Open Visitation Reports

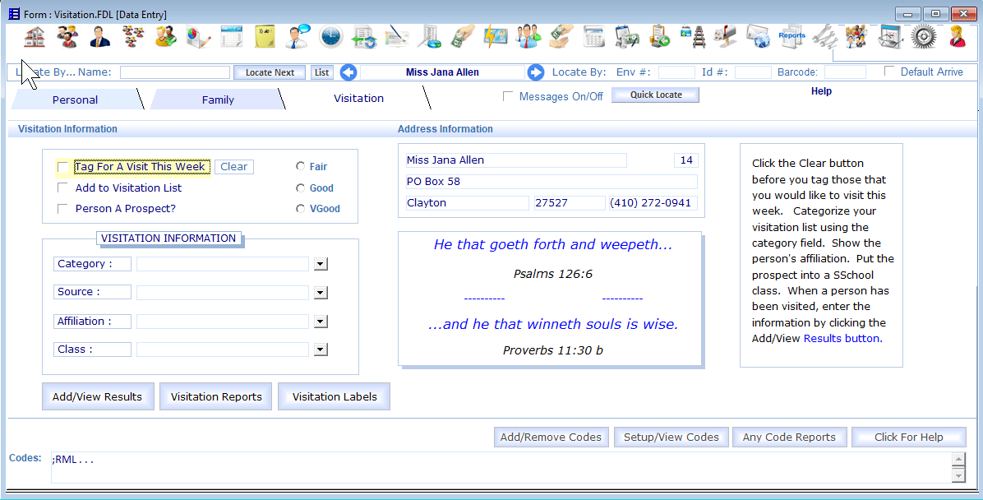pos(216,396)
